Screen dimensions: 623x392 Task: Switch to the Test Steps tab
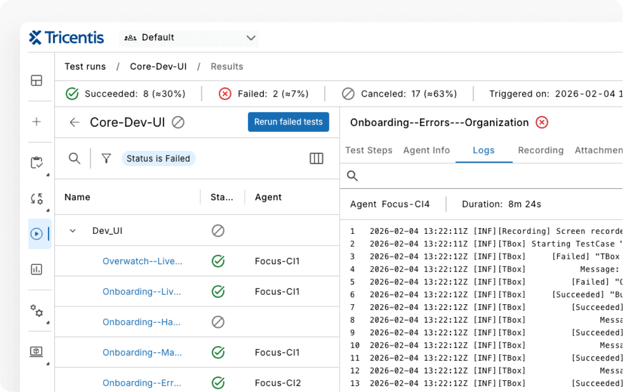(x=369, y=150)
